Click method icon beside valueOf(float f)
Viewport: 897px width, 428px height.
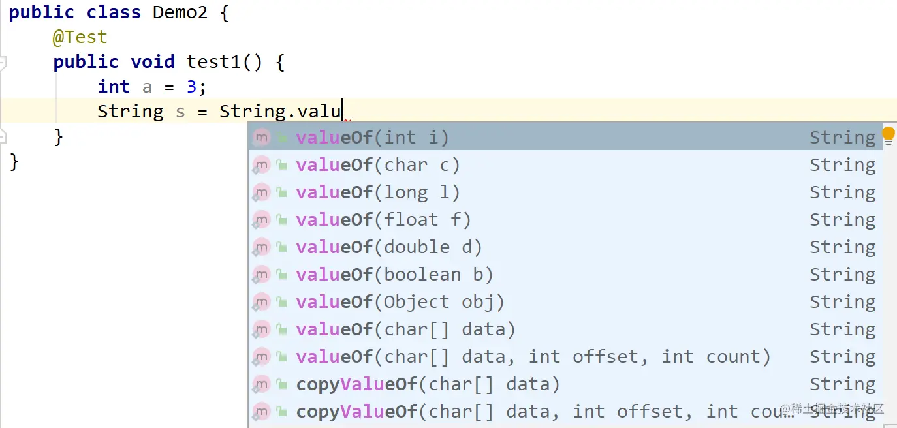[261, 220]
